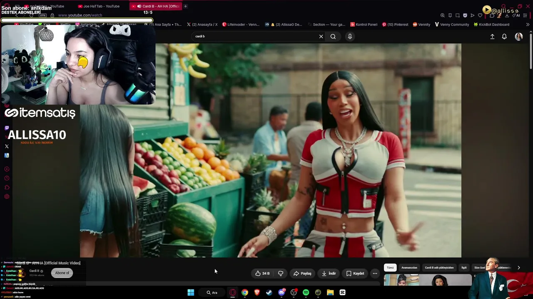
Task: Save the video with Kaydet
Action: (x=355, y=273)
